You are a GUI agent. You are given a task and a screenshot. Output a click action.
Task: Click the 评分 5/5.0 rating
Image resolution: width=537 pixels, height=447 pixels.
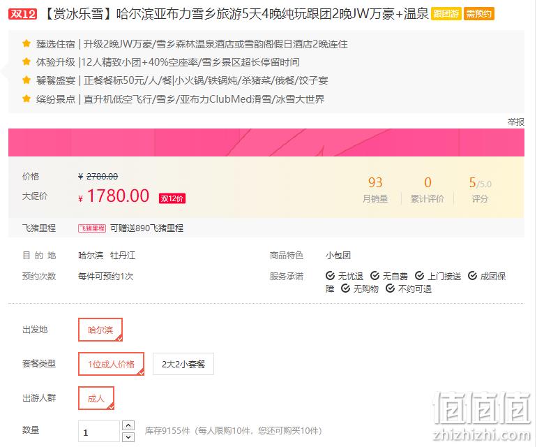point(480,190)
